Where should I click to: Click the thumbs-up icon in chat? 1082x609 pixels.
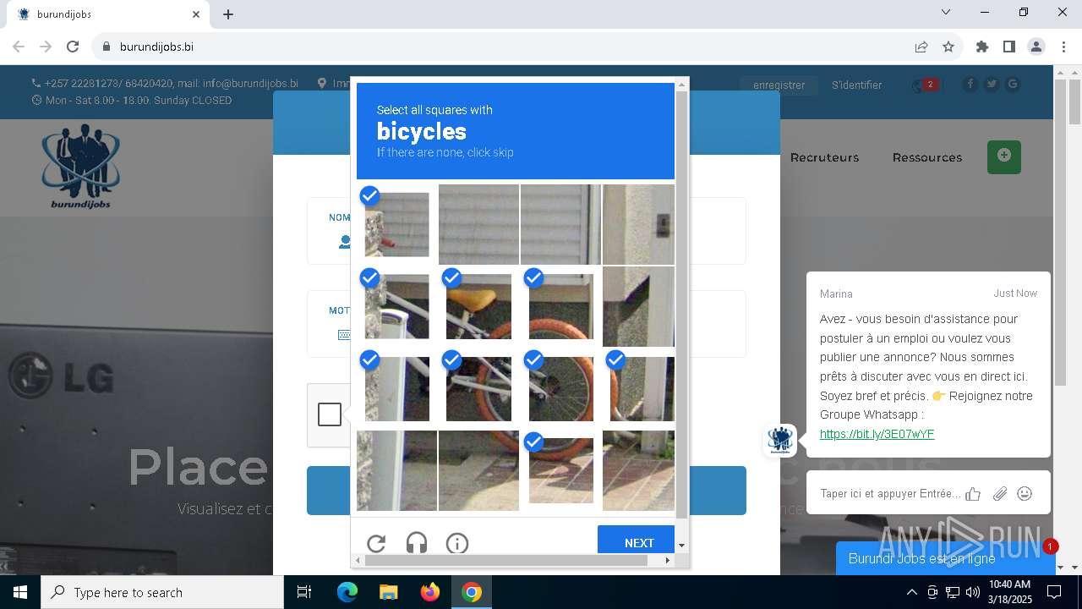pyautogui.click(x=973, y=494)
